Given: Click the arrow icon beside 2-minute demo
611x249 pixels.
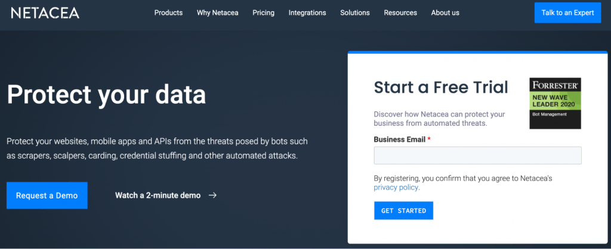Looking at the screenshot, I should [212, 195].
